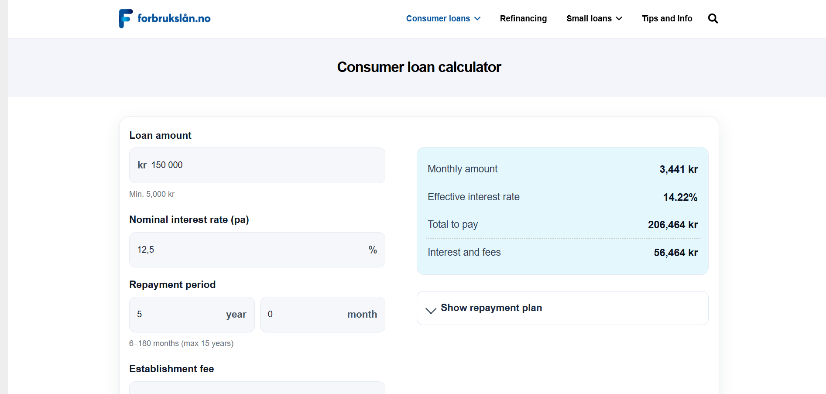The height and width of the screenshot is (394, 826).
Task: Click the Monthly amount value 3,441 kr
Action: pyautogui.click(x=679, y=169)
